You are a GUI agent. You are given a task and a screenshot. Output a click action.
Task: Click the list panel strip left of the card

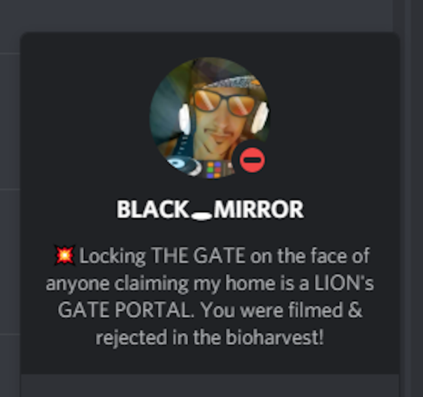point(10,198)
